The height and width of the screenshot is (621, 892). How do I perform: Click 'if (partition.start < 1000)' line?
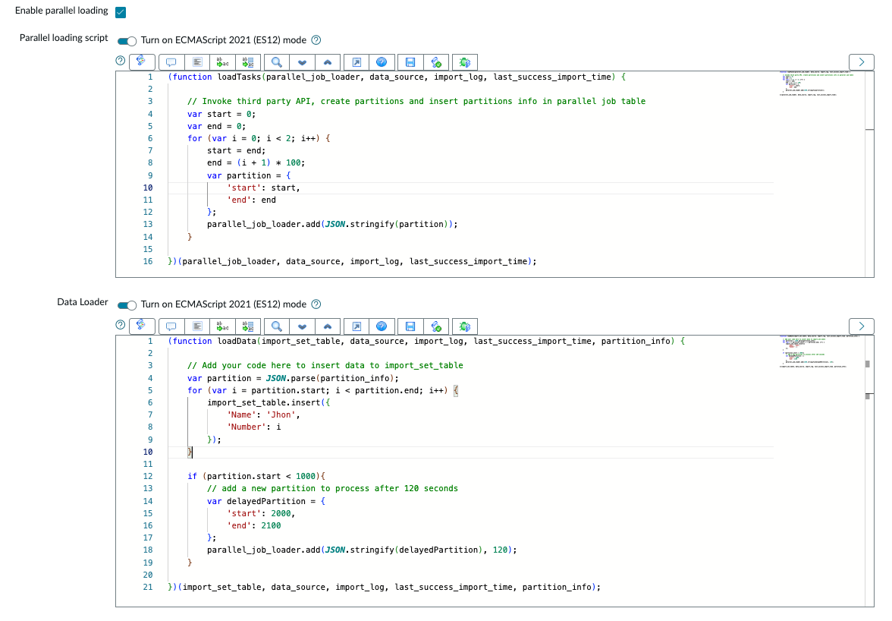(x=256, y=477)
